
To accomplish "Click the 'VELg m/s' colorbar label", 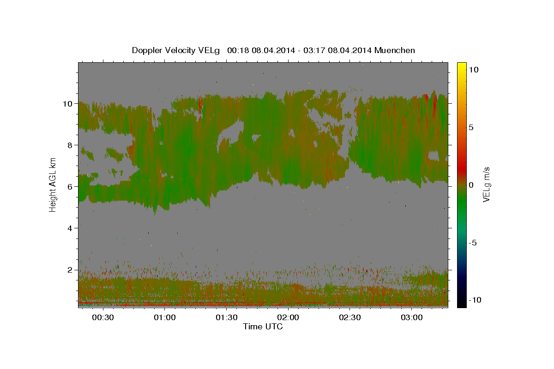I will pyautogui.click(x=486, y=184).
